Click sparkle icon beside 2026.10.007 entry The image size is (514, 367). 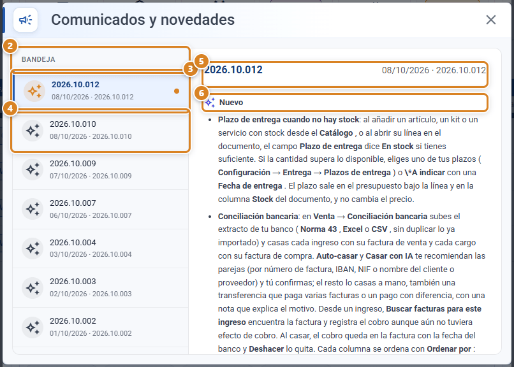[x=33, y=209]
